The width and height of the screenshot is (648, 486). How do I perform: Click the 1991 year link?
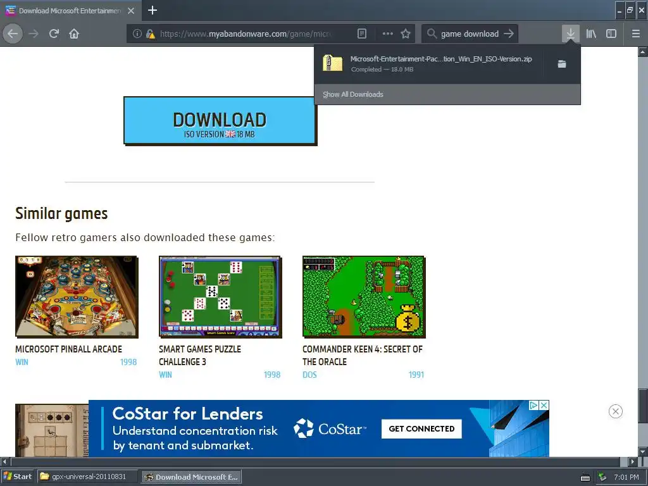click(416, 375)
